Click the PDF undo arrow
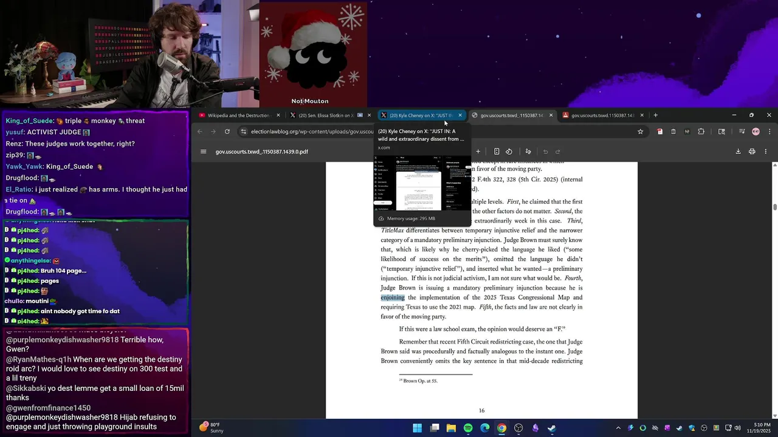 pos(545,152)
